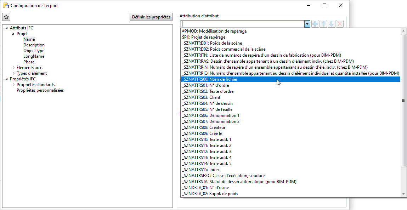The image size is (407, 210).
Task: Click the red X delete icon
Action: coord(339,24)
